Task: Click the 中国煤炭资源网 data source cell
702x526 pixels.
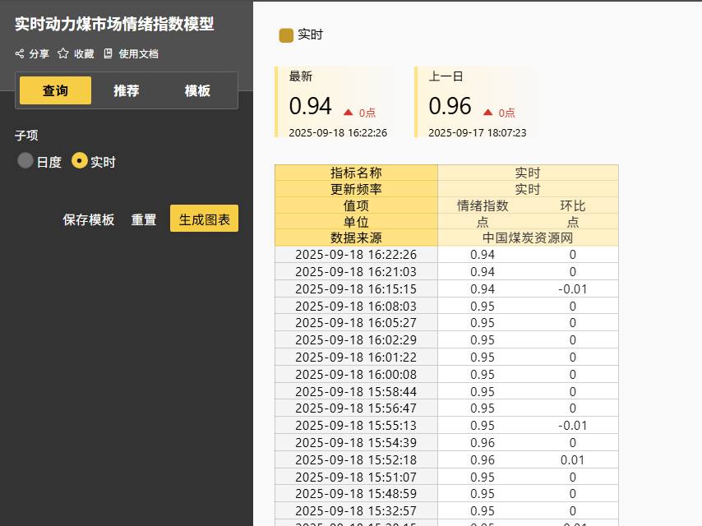Action: (x=527, y=238)
